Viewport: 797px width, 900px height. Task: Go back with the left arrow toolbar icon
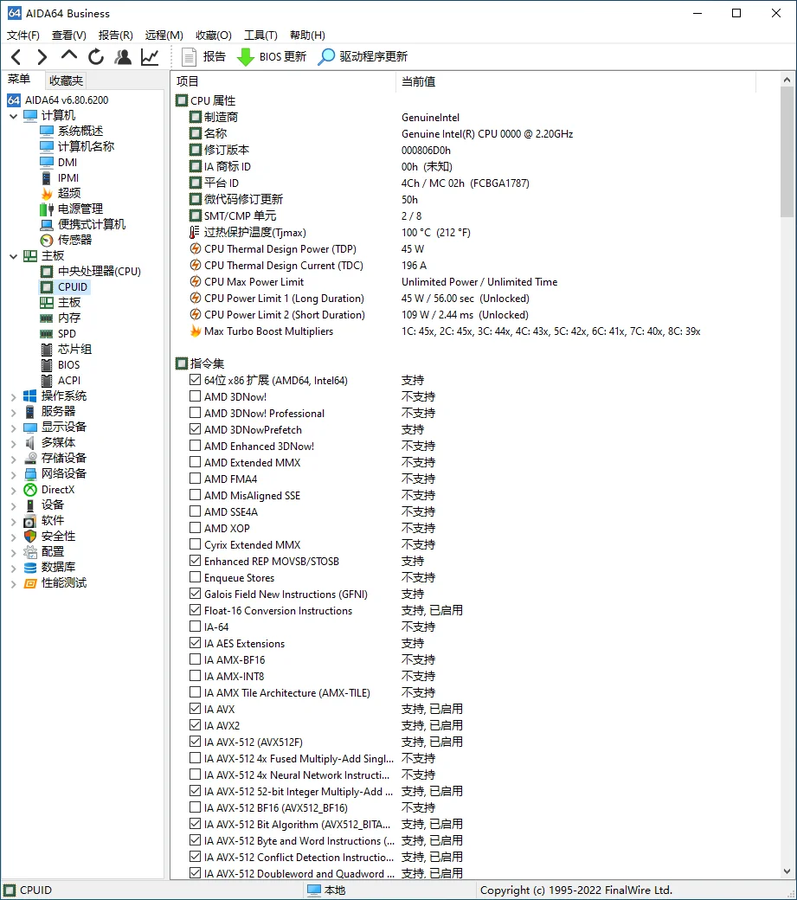pyautogui.click(x=16, y=57)
